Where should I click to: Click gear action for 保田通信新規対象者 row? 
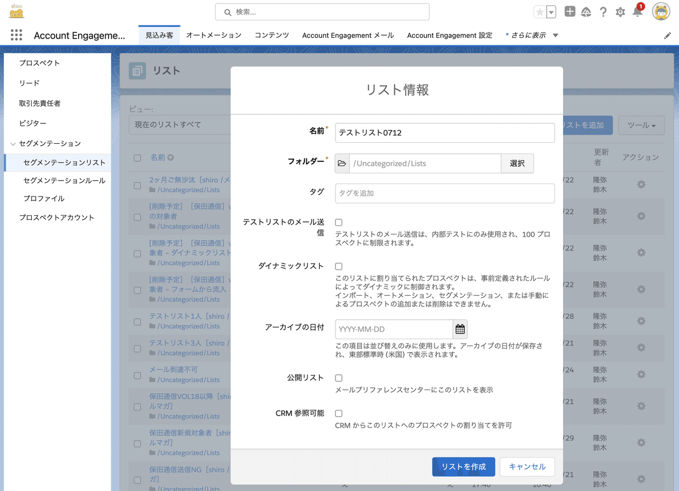[x=641, y=442]
